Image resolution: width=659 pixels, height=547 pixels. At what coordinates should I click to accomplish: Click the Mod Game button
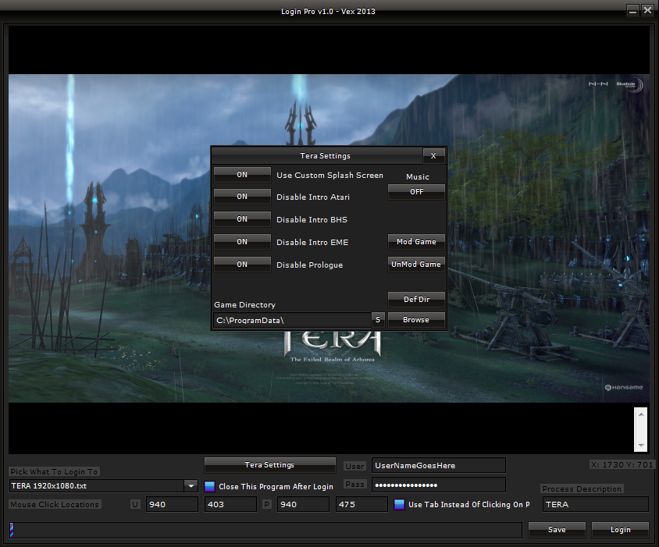pyautogui.click(x=416, y=242)
